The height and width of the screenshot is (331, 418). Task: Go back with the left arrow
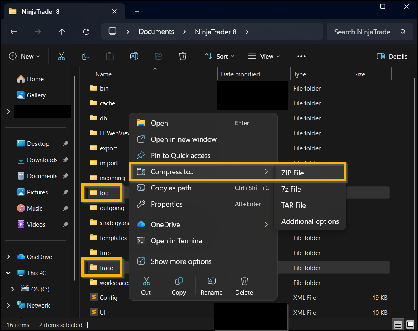pyautogui.click(x=14, y=32)
